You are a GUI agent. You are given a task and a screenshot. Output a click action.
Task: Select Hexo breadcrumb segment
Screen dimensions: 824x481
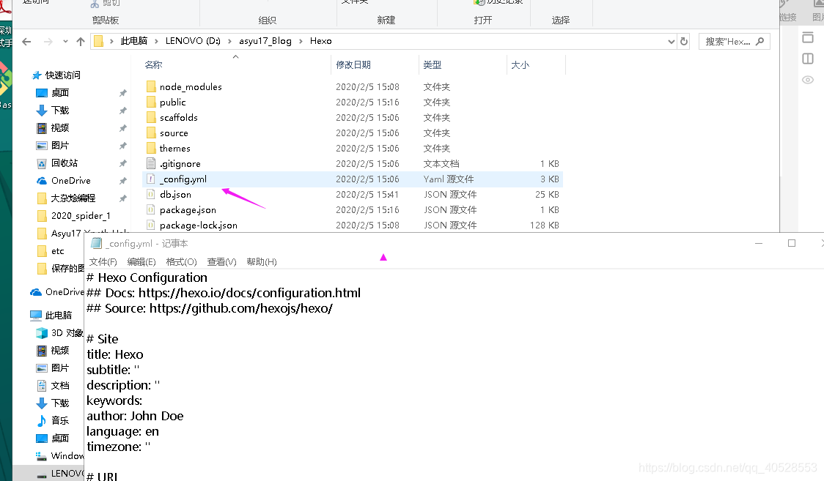tap(320, 41)
